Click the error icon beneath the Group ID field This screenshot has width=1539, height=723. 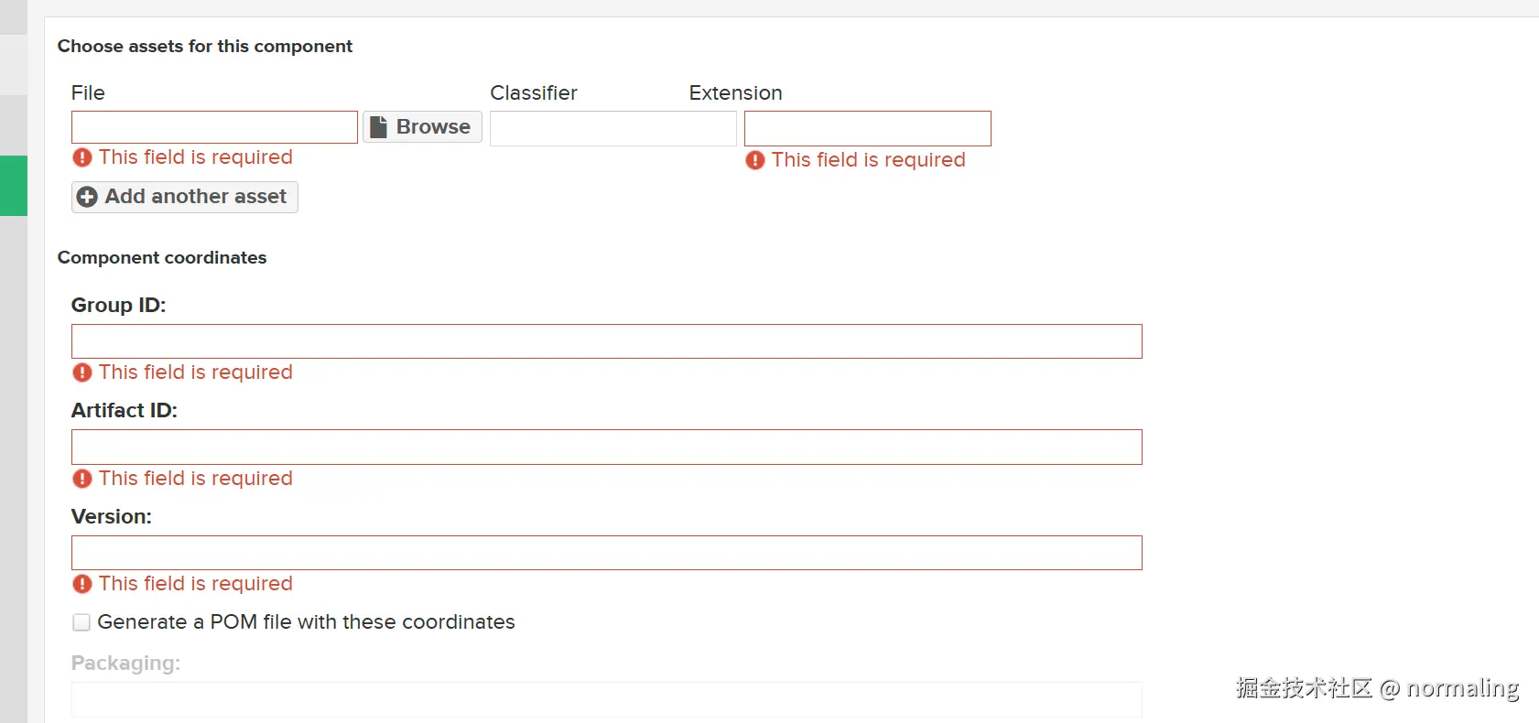(82, 372)
